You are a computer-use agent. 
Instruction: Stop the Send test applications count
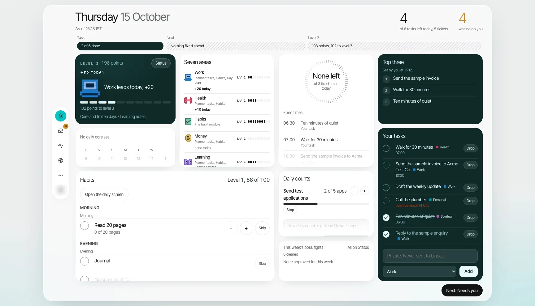click(x=290, y=210)
